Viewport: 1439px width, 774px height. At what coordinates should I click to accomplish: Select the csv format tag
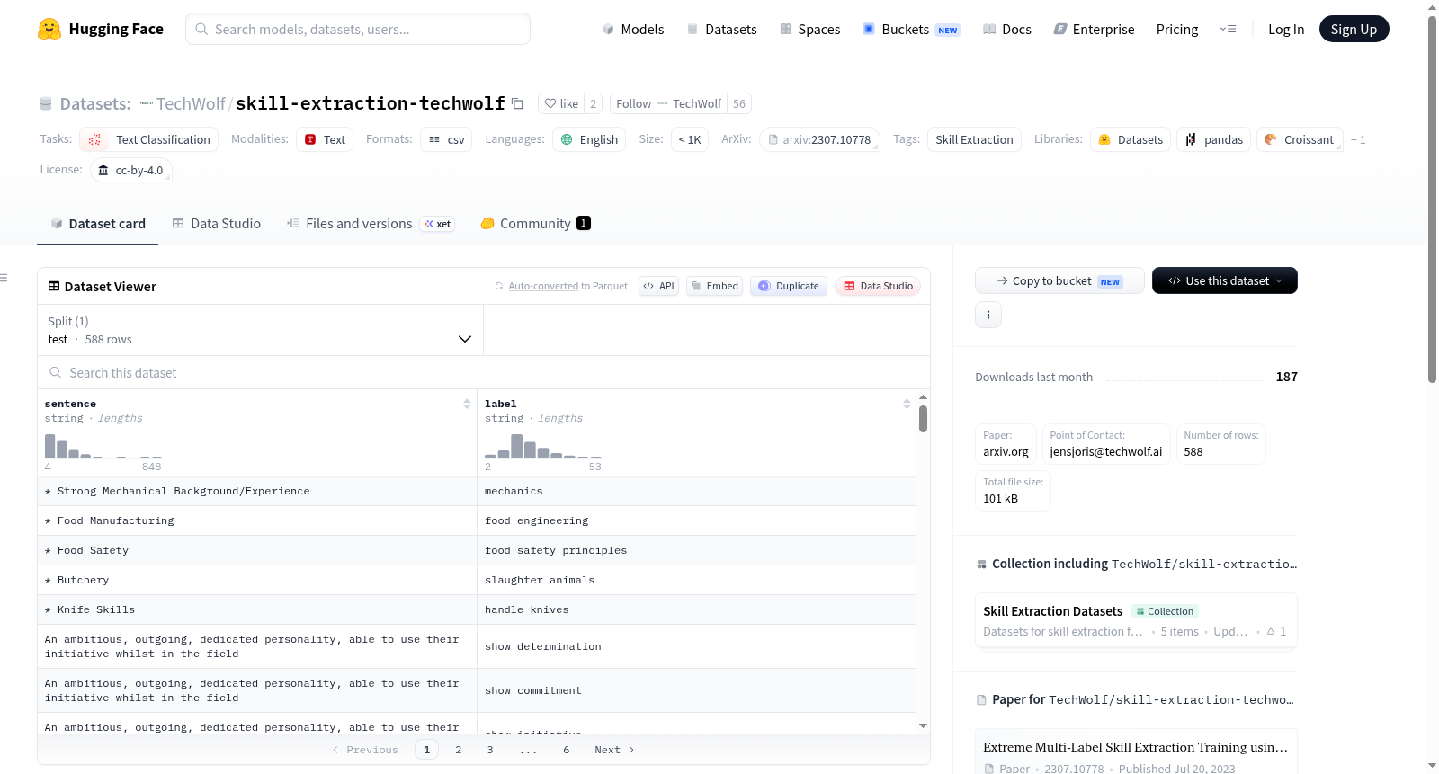(x=446, y=139)
